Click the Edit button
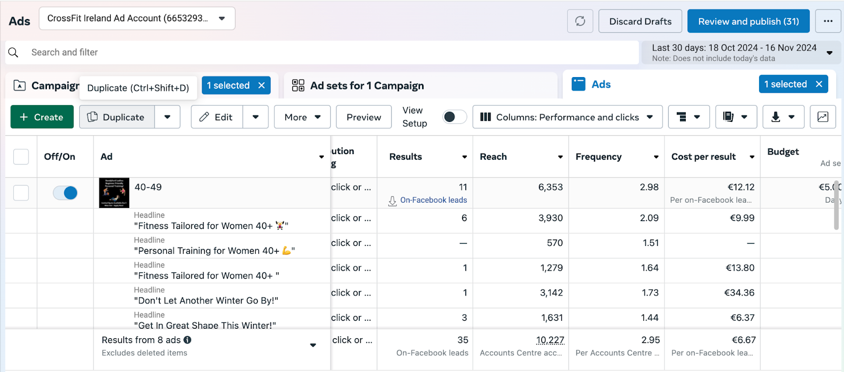 [217, 117]
